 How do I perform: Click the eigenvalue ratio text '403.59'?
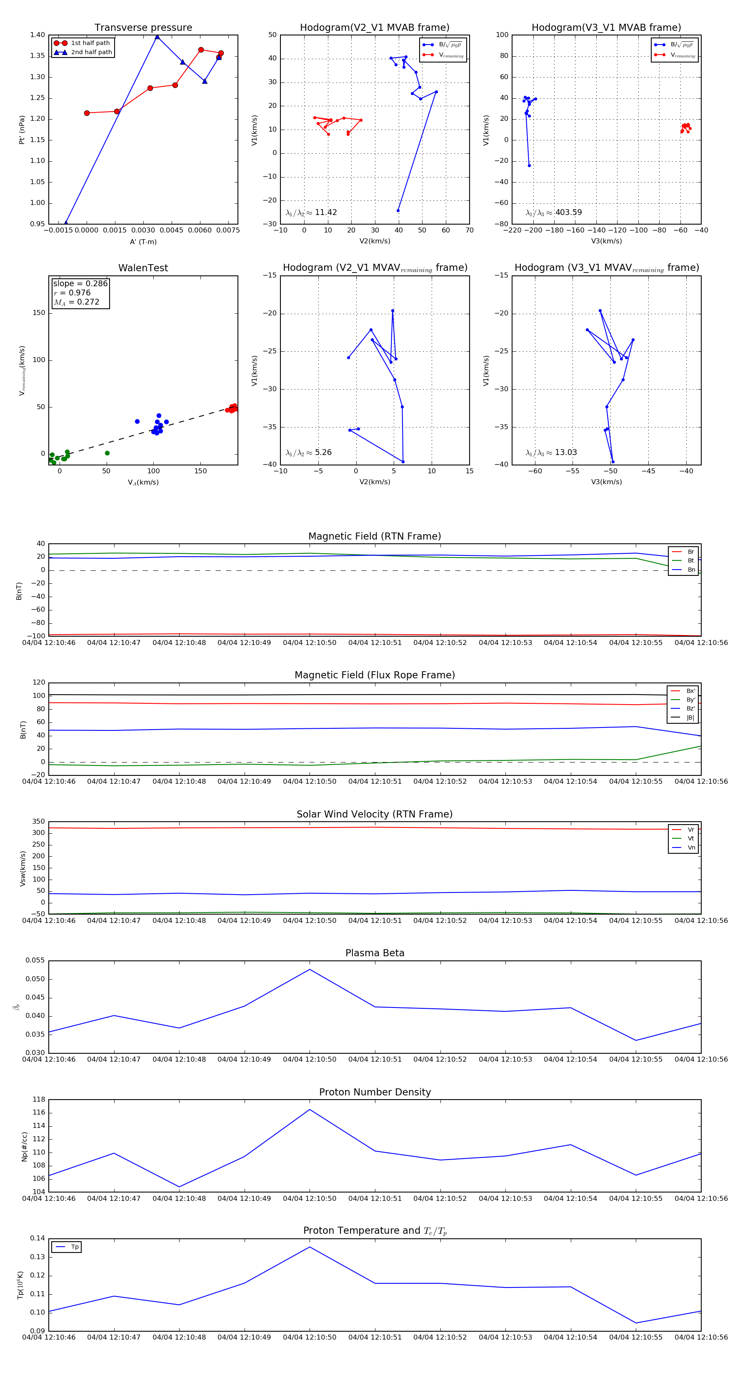coord(568,212)
